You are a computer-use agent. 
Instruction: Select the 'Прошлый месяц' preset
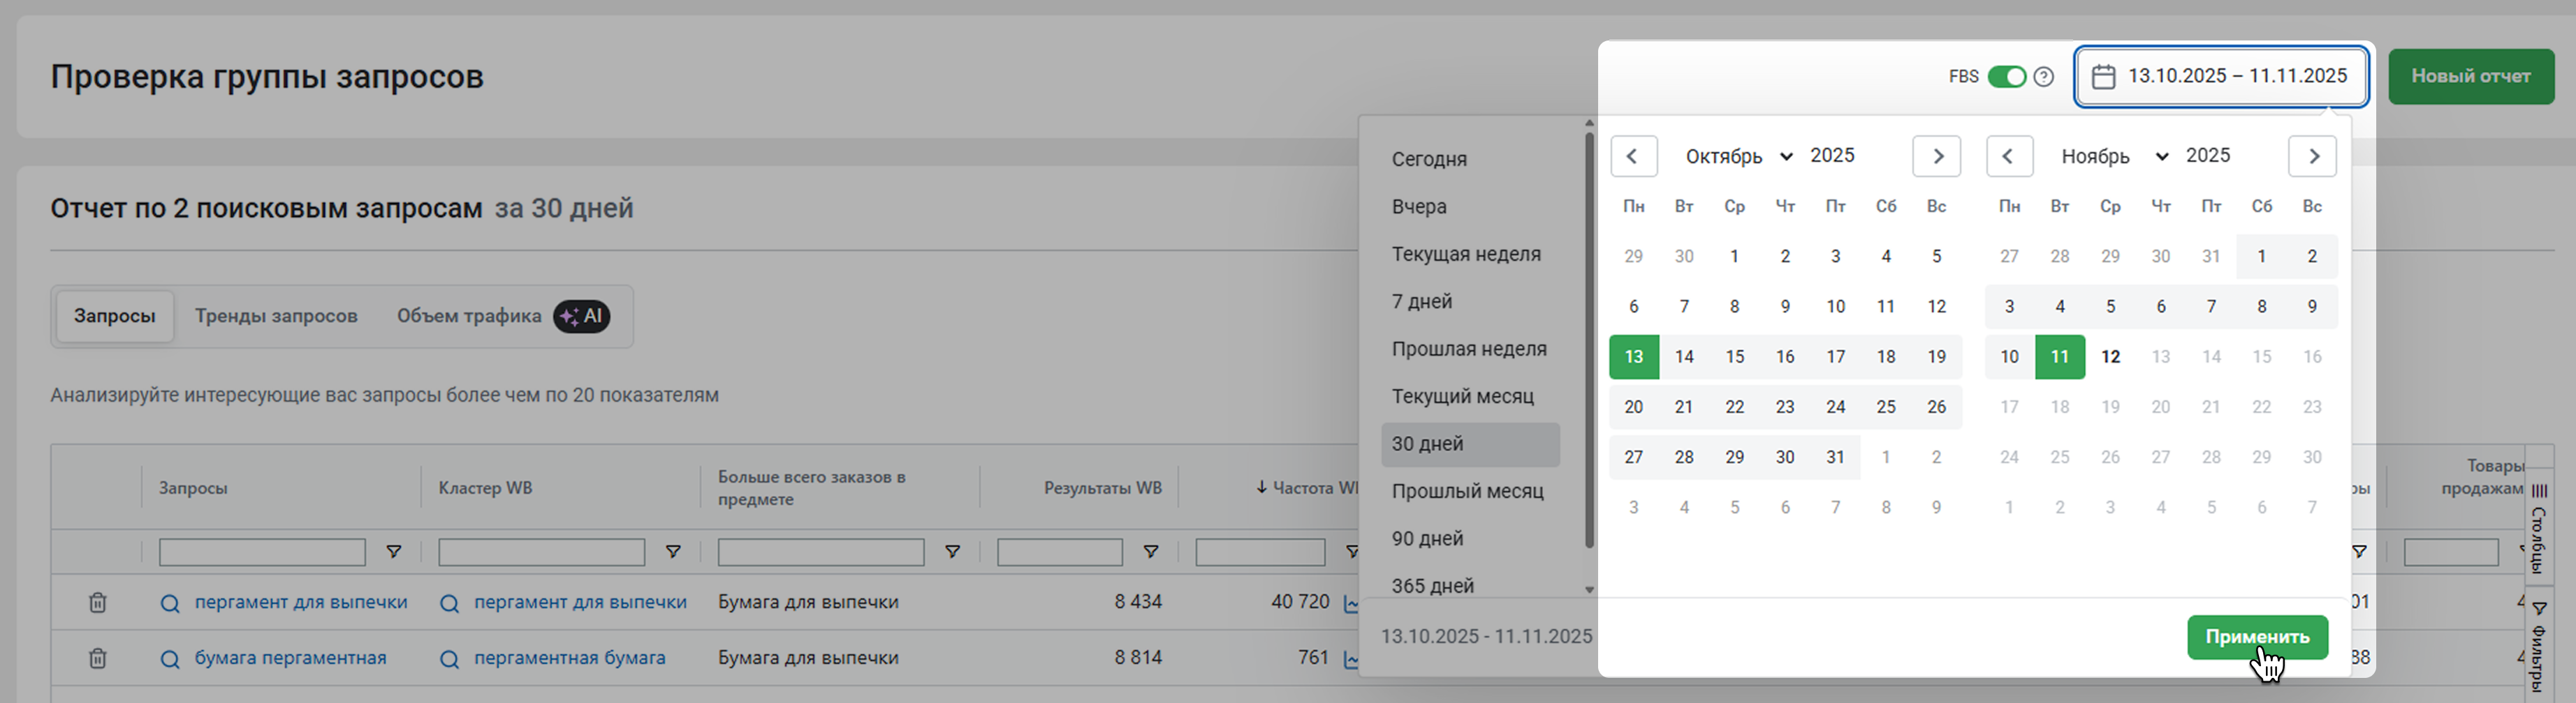(x=1467, y=491)
